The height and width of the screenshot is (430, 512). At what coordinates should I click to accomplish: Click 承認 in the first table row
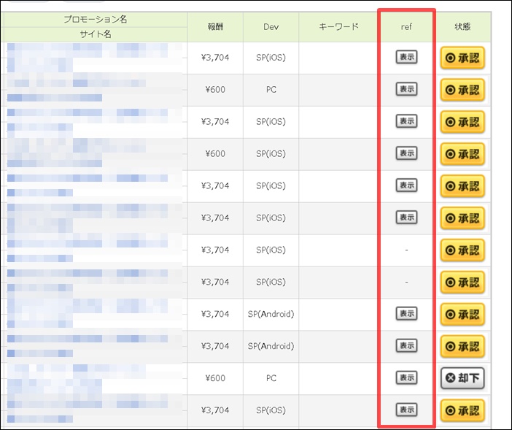tap(462, 58)
